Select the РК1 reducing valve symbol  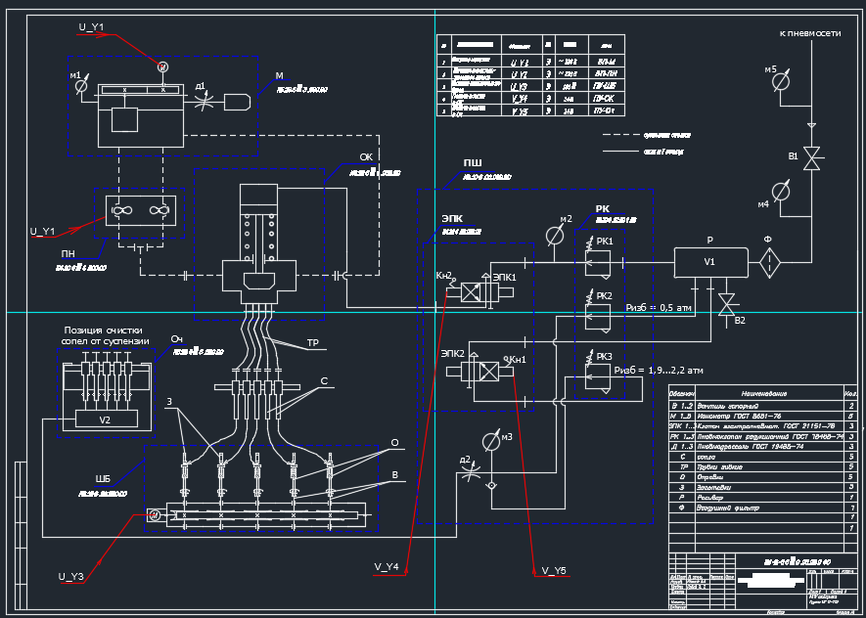coord(598,261)
